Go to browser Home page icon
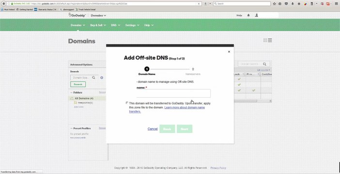 tap(299, 4)
